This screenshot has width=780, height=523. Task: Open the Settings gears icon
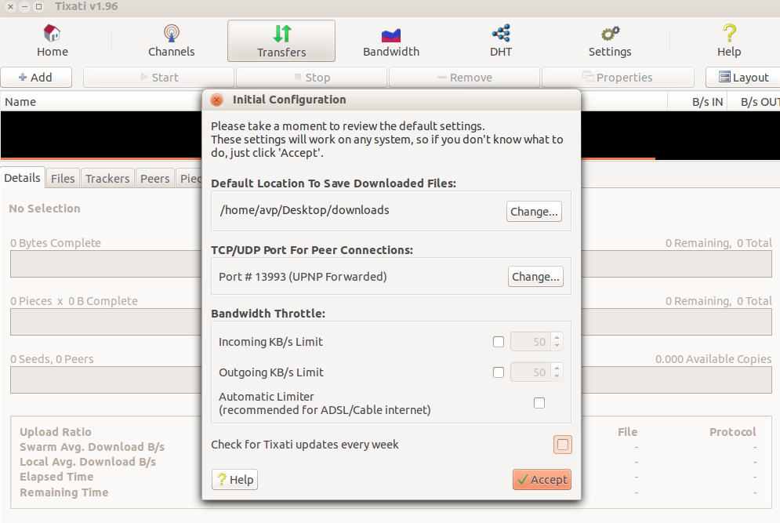(x=610, y=34)
